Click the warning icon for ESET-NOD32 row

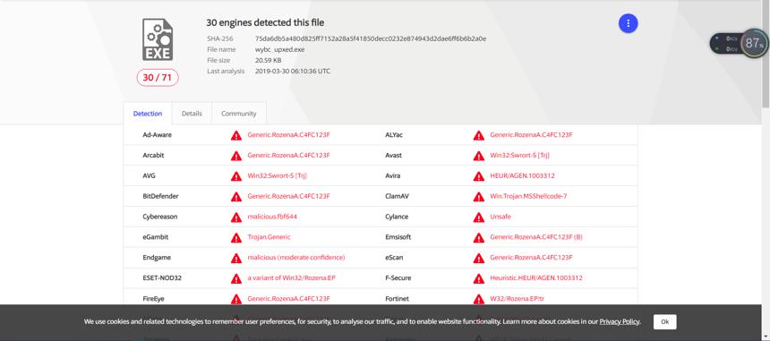[x=236, y=278]
